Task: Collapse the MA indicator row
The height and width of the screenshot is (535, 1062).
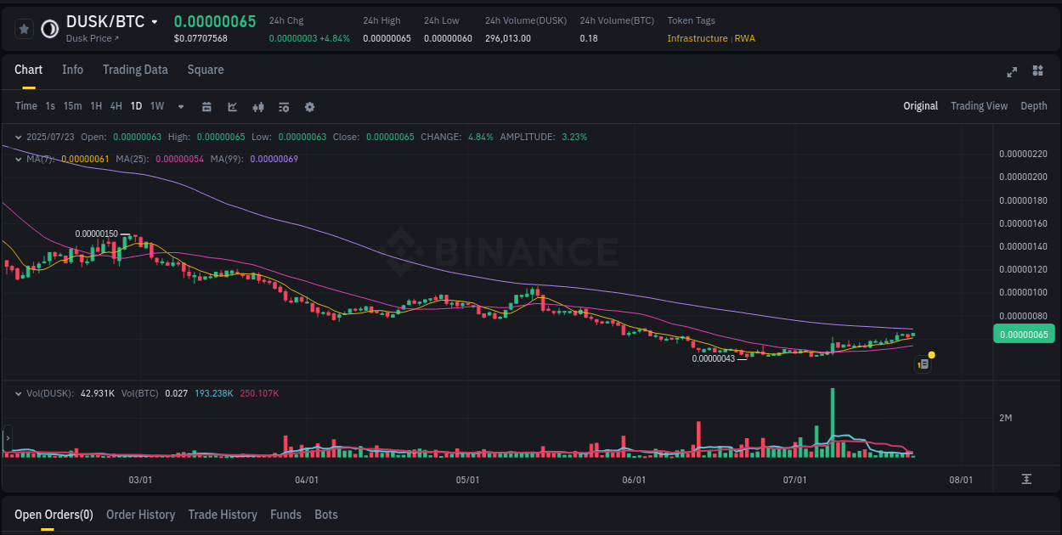Action: click(x=18, y=159)
